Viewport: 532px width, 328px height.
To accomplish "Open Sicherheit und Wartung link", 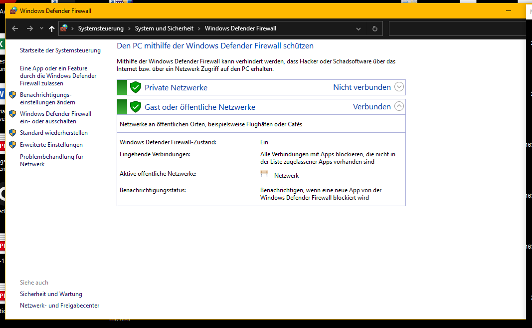I will (x=51, y=294).
